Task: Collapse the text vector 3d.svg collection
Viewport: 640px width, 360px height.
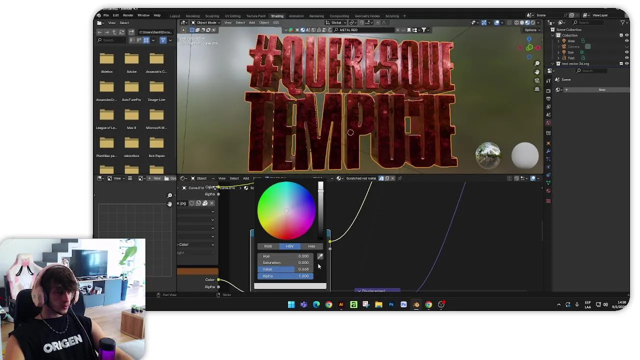Action: pyautogui.click(x=553, y=63)
